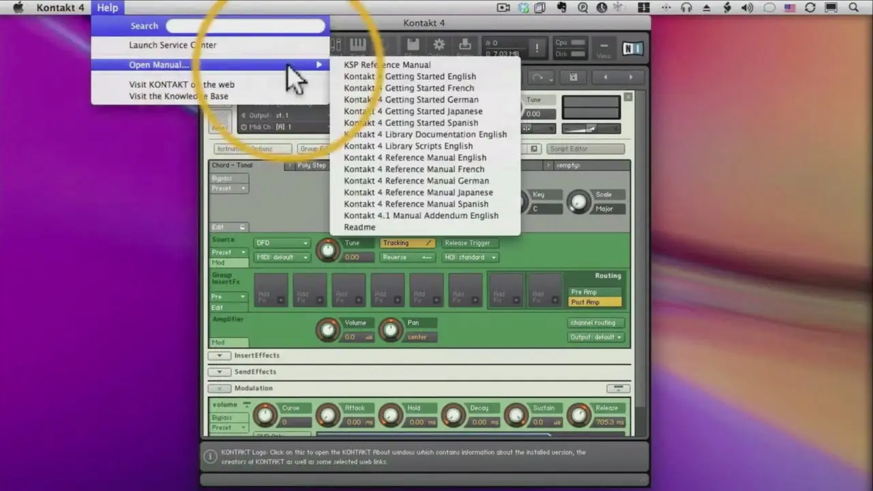Screen dimensions: 873x491
Task: Toggle the on-screen Keyboard icon
Action: coord(358,45)
